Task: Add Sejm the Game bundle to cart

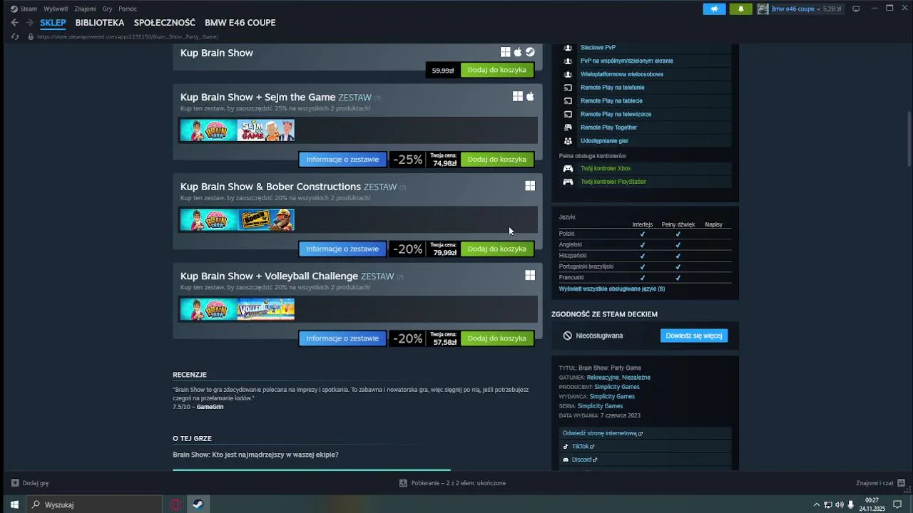Action: click(x=497, y=160)
